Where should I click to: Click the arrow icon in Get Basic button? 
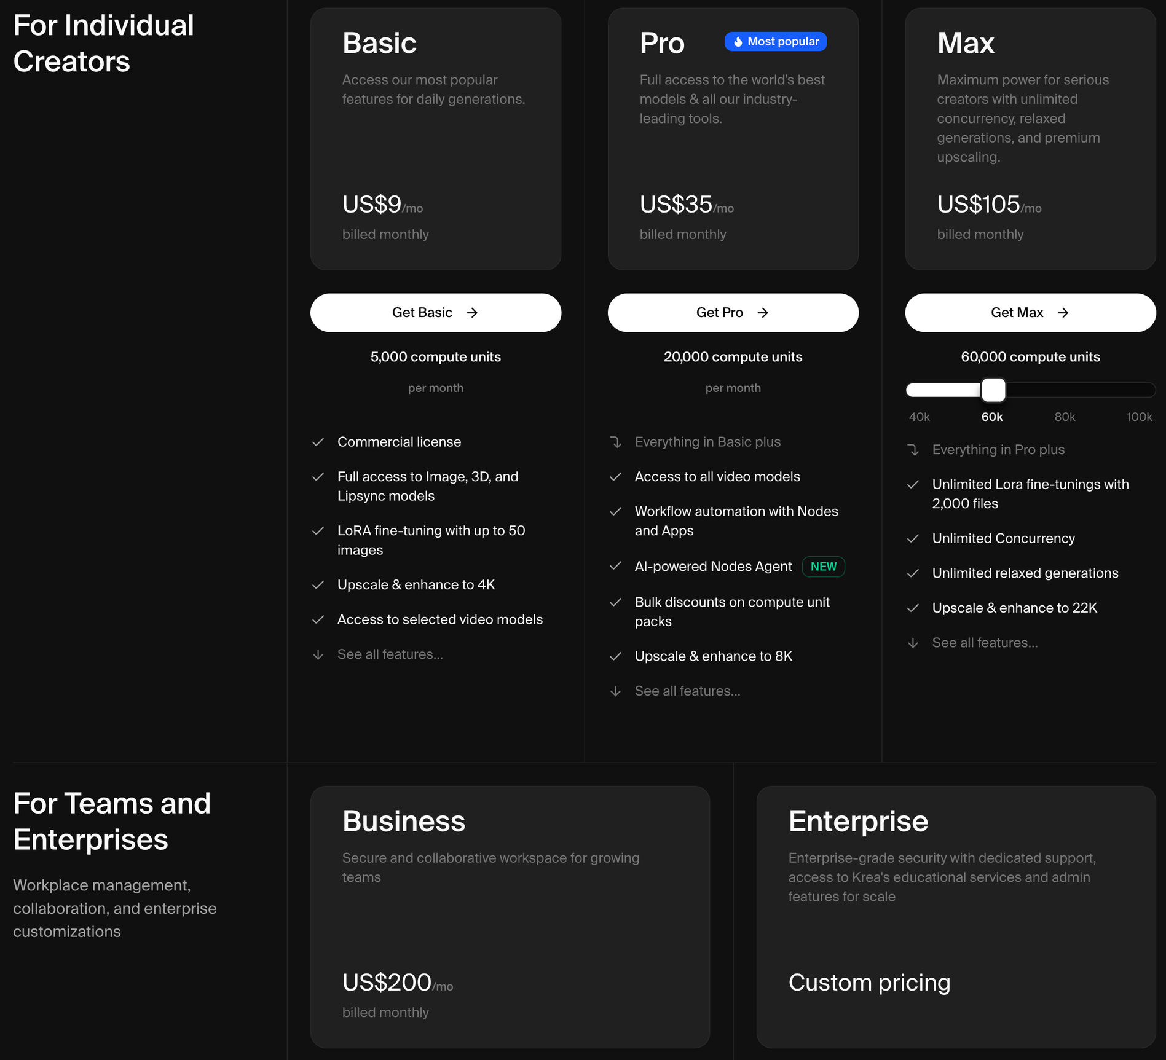click(x=472, y=313)
